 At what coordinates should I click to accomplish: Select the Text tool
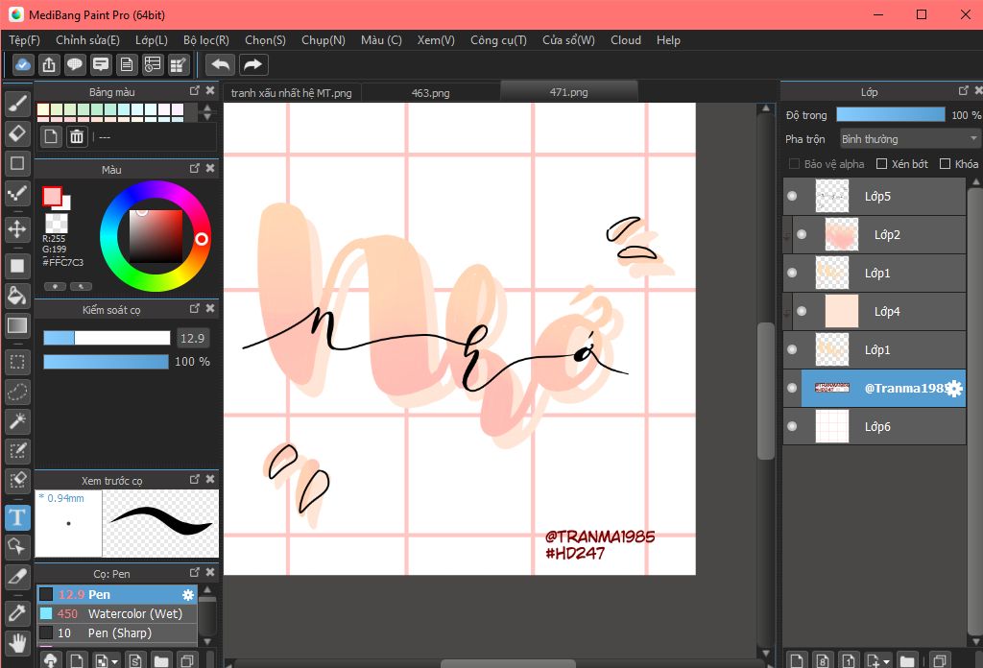point(17,517)
